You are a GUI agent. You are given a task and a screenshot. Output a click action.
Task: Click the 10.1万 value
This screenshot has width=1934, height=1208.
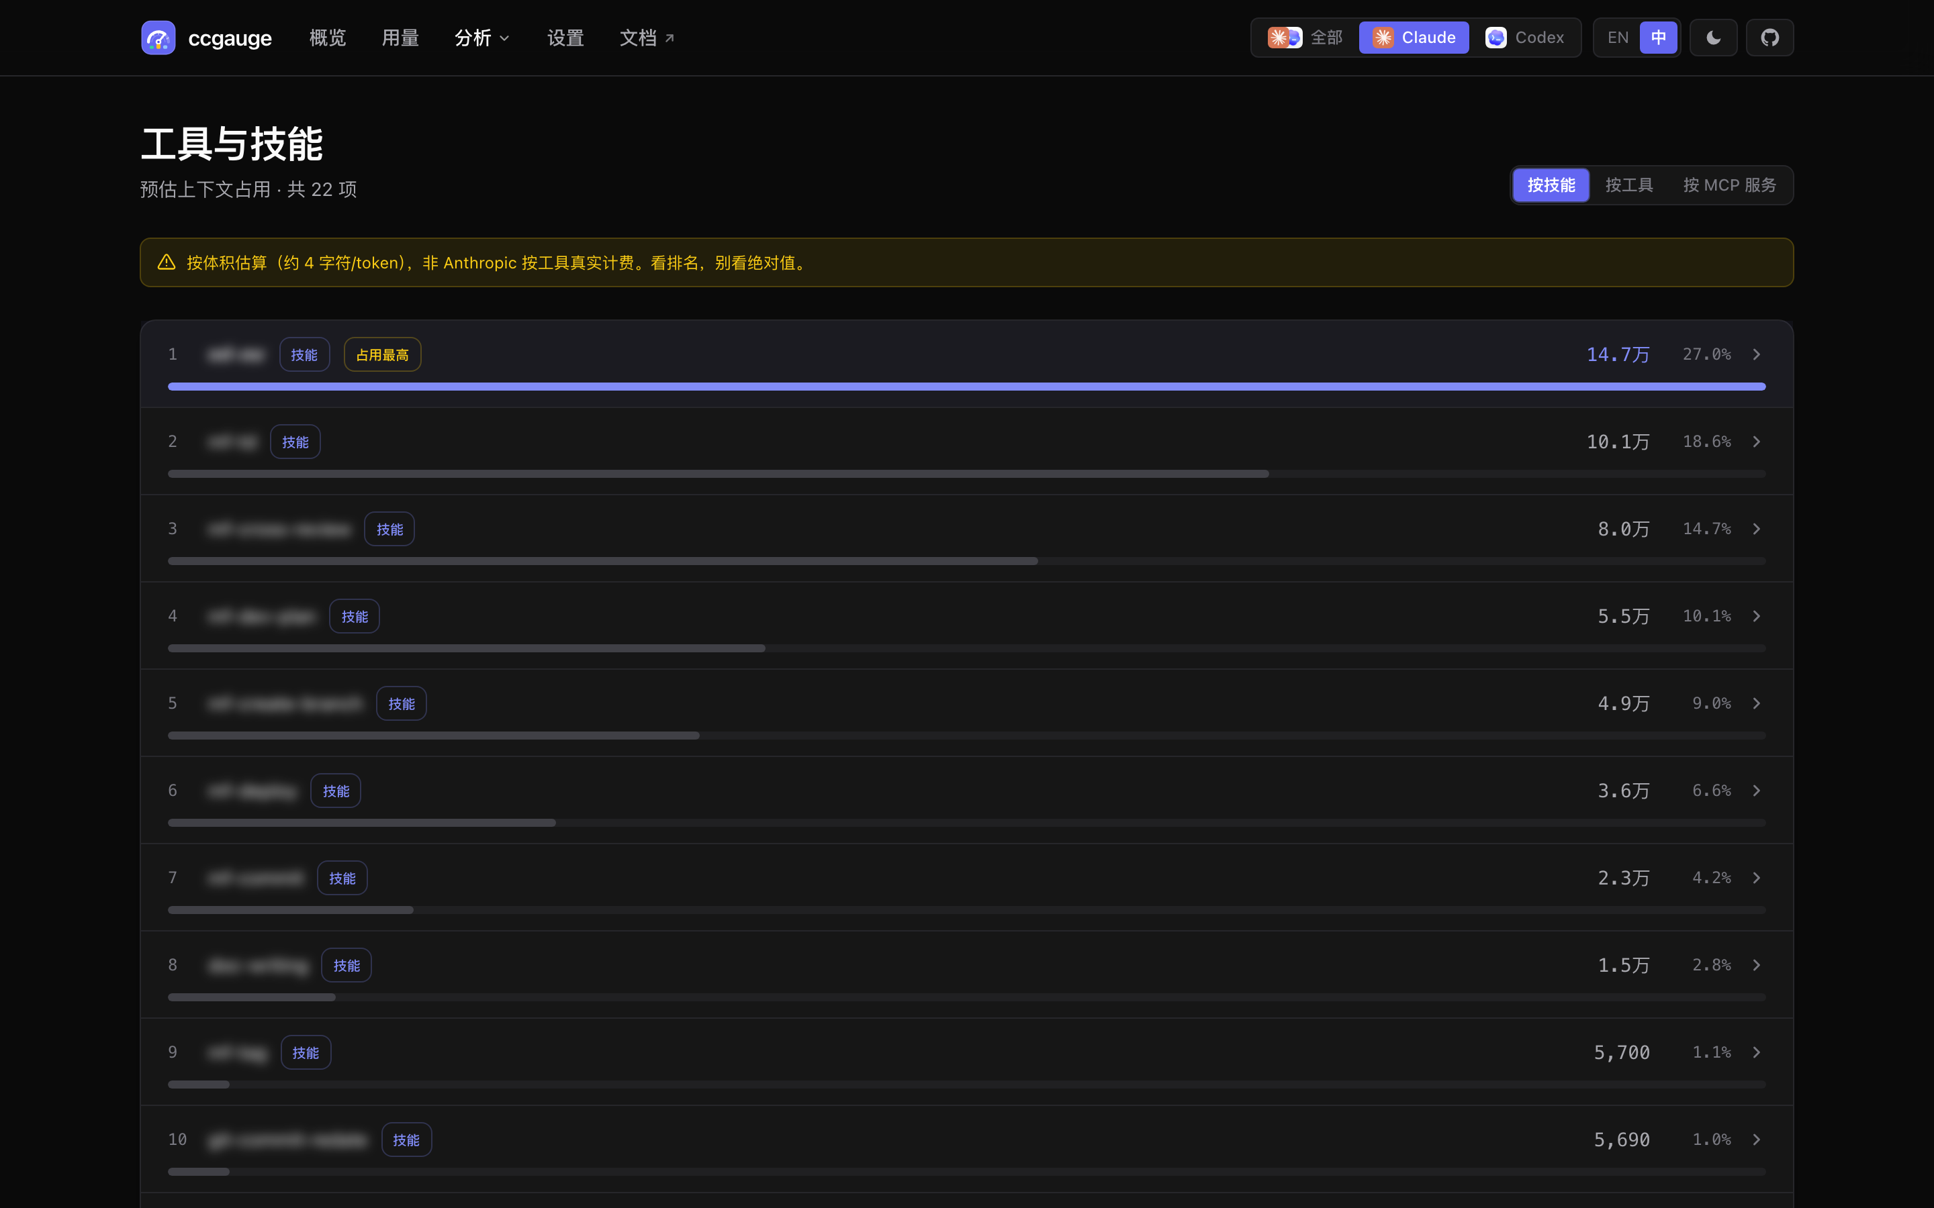coord(1618,442)
